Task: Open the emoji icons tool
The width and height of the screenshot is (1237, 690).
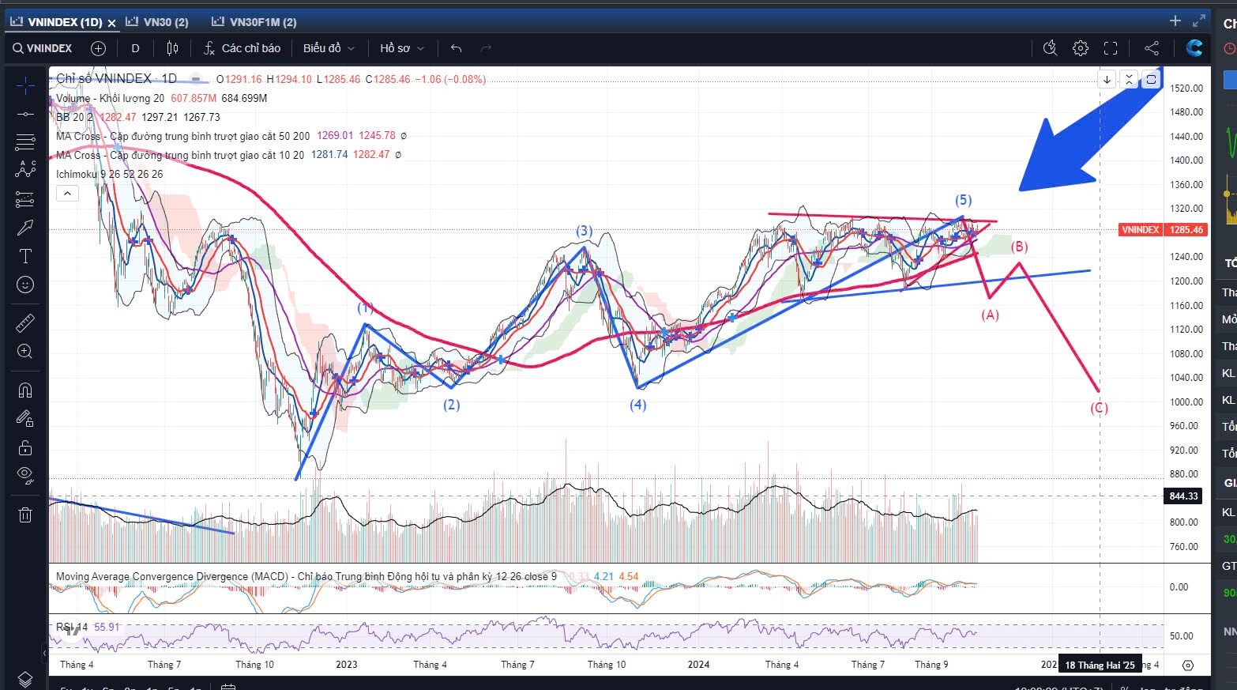Action: [x=25, y=285]
